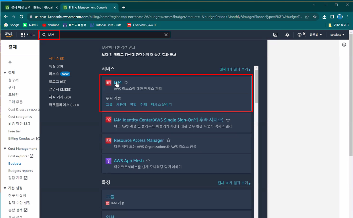
Task: Open the tab search dropdown chevron
Action: [314, 5]
